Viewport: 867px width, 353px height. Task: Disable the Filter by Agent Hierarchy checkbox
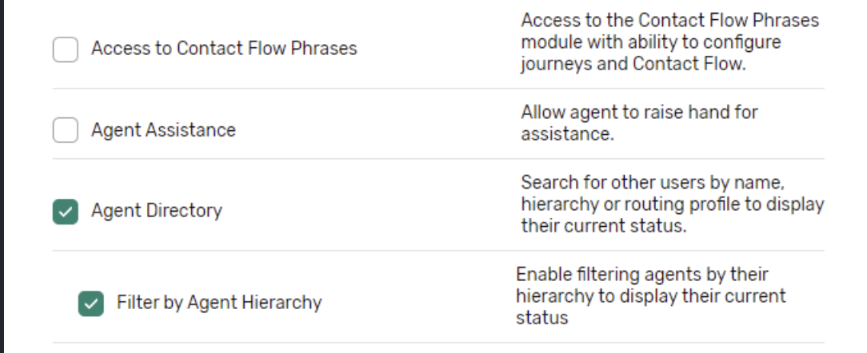point(91,303)
